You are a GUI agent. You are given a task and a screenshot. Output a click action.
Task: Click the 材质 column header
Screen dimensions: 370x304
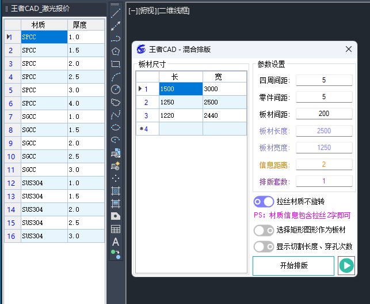pyautogui.click(x=44, y=25)
